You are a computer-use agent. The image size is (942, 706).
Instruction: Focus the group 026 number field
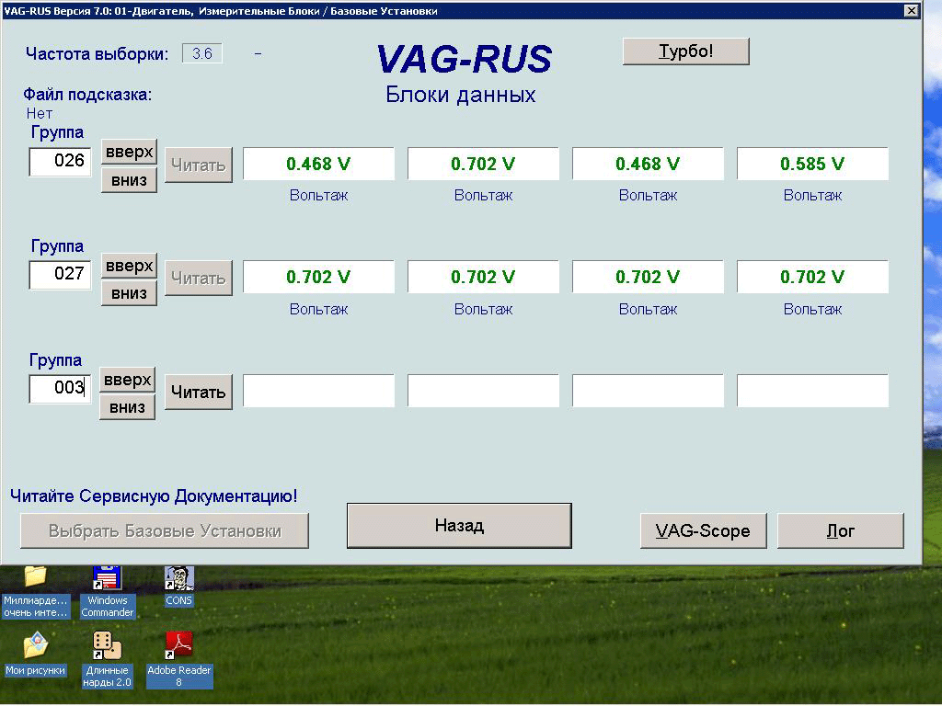coord(61,162)
